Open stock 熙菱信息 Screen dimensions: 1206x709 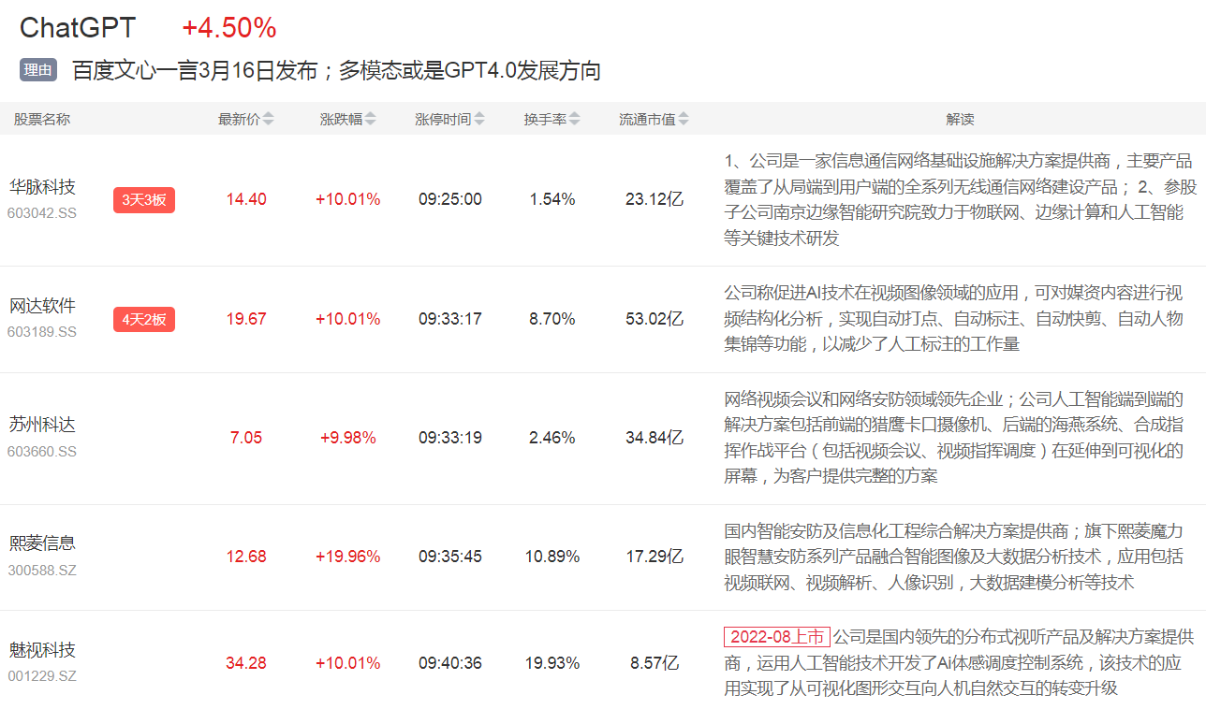pos(42,543)
